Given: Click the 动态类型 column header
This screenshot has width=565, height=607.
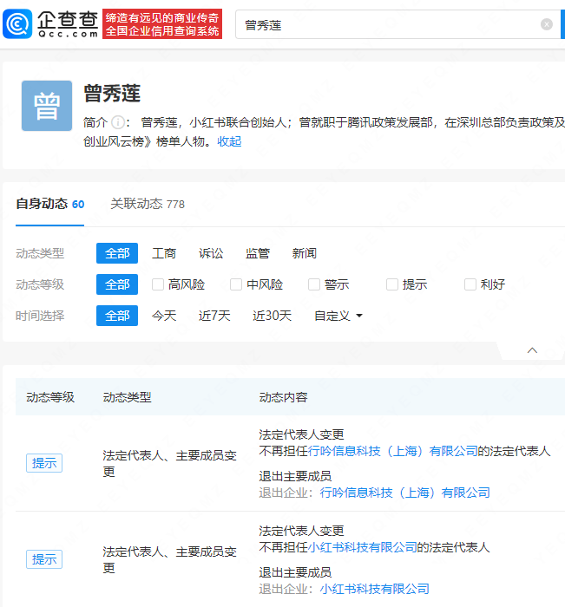Looking at the screenshot, I should (127, 397).
